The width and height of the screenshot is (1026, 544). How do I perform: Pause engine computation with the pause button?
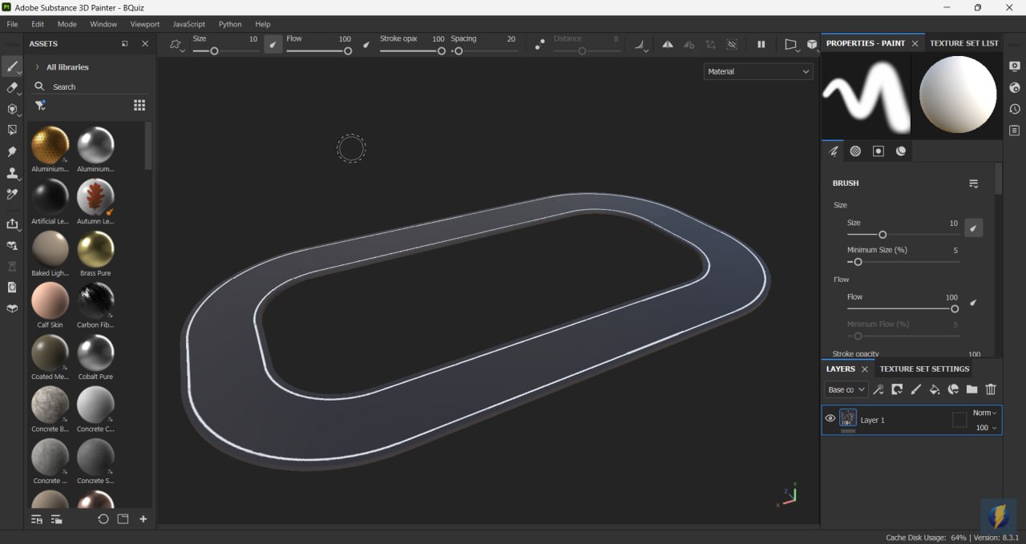[x=761, y=45]
